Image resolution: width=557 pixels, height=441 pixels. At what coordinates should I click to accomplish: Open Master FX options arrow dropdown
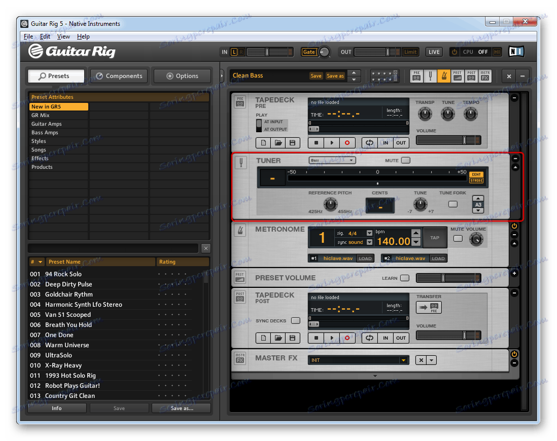click(431, 360)
